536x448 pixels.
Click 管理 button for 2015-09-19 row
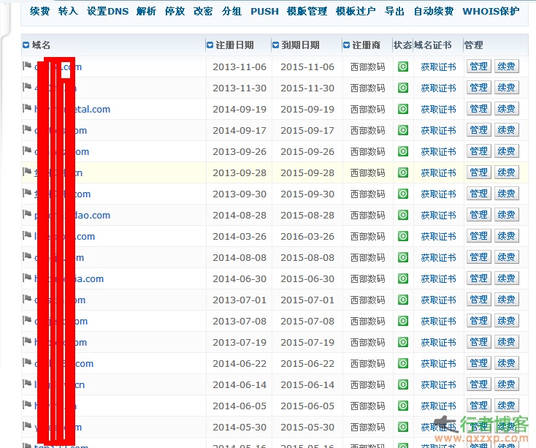coord(478,109)
